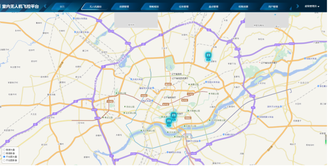Switch to the 资源管理 tab

click(124, 6)
